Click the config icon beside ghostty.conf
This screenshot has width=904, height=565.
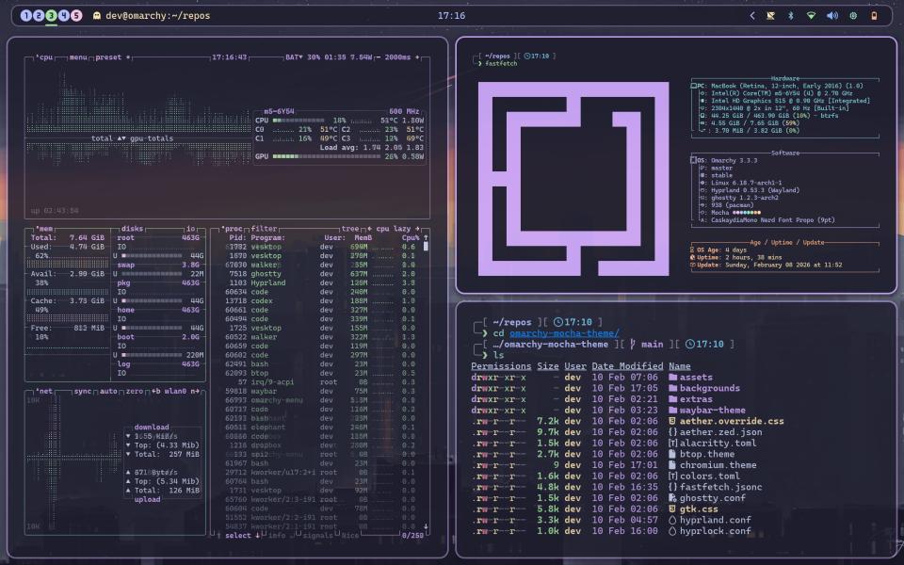[x=672, y=498]
